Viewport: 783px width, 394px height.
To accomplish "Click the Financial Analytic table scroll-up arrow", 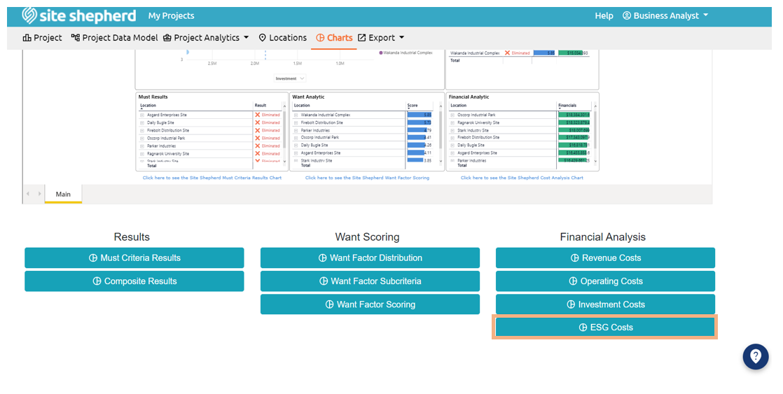I will click(x=595, y=106).
